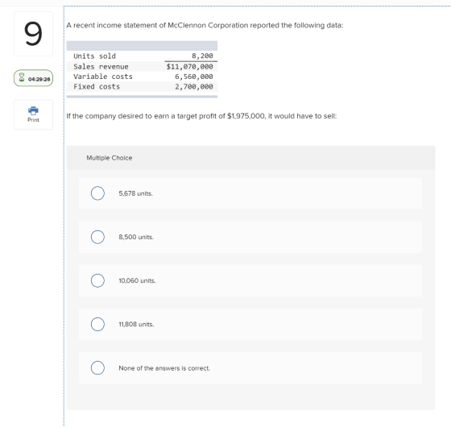451x427 pixels.
Task: Click the 8,500 units answer row
Action: 250,237
